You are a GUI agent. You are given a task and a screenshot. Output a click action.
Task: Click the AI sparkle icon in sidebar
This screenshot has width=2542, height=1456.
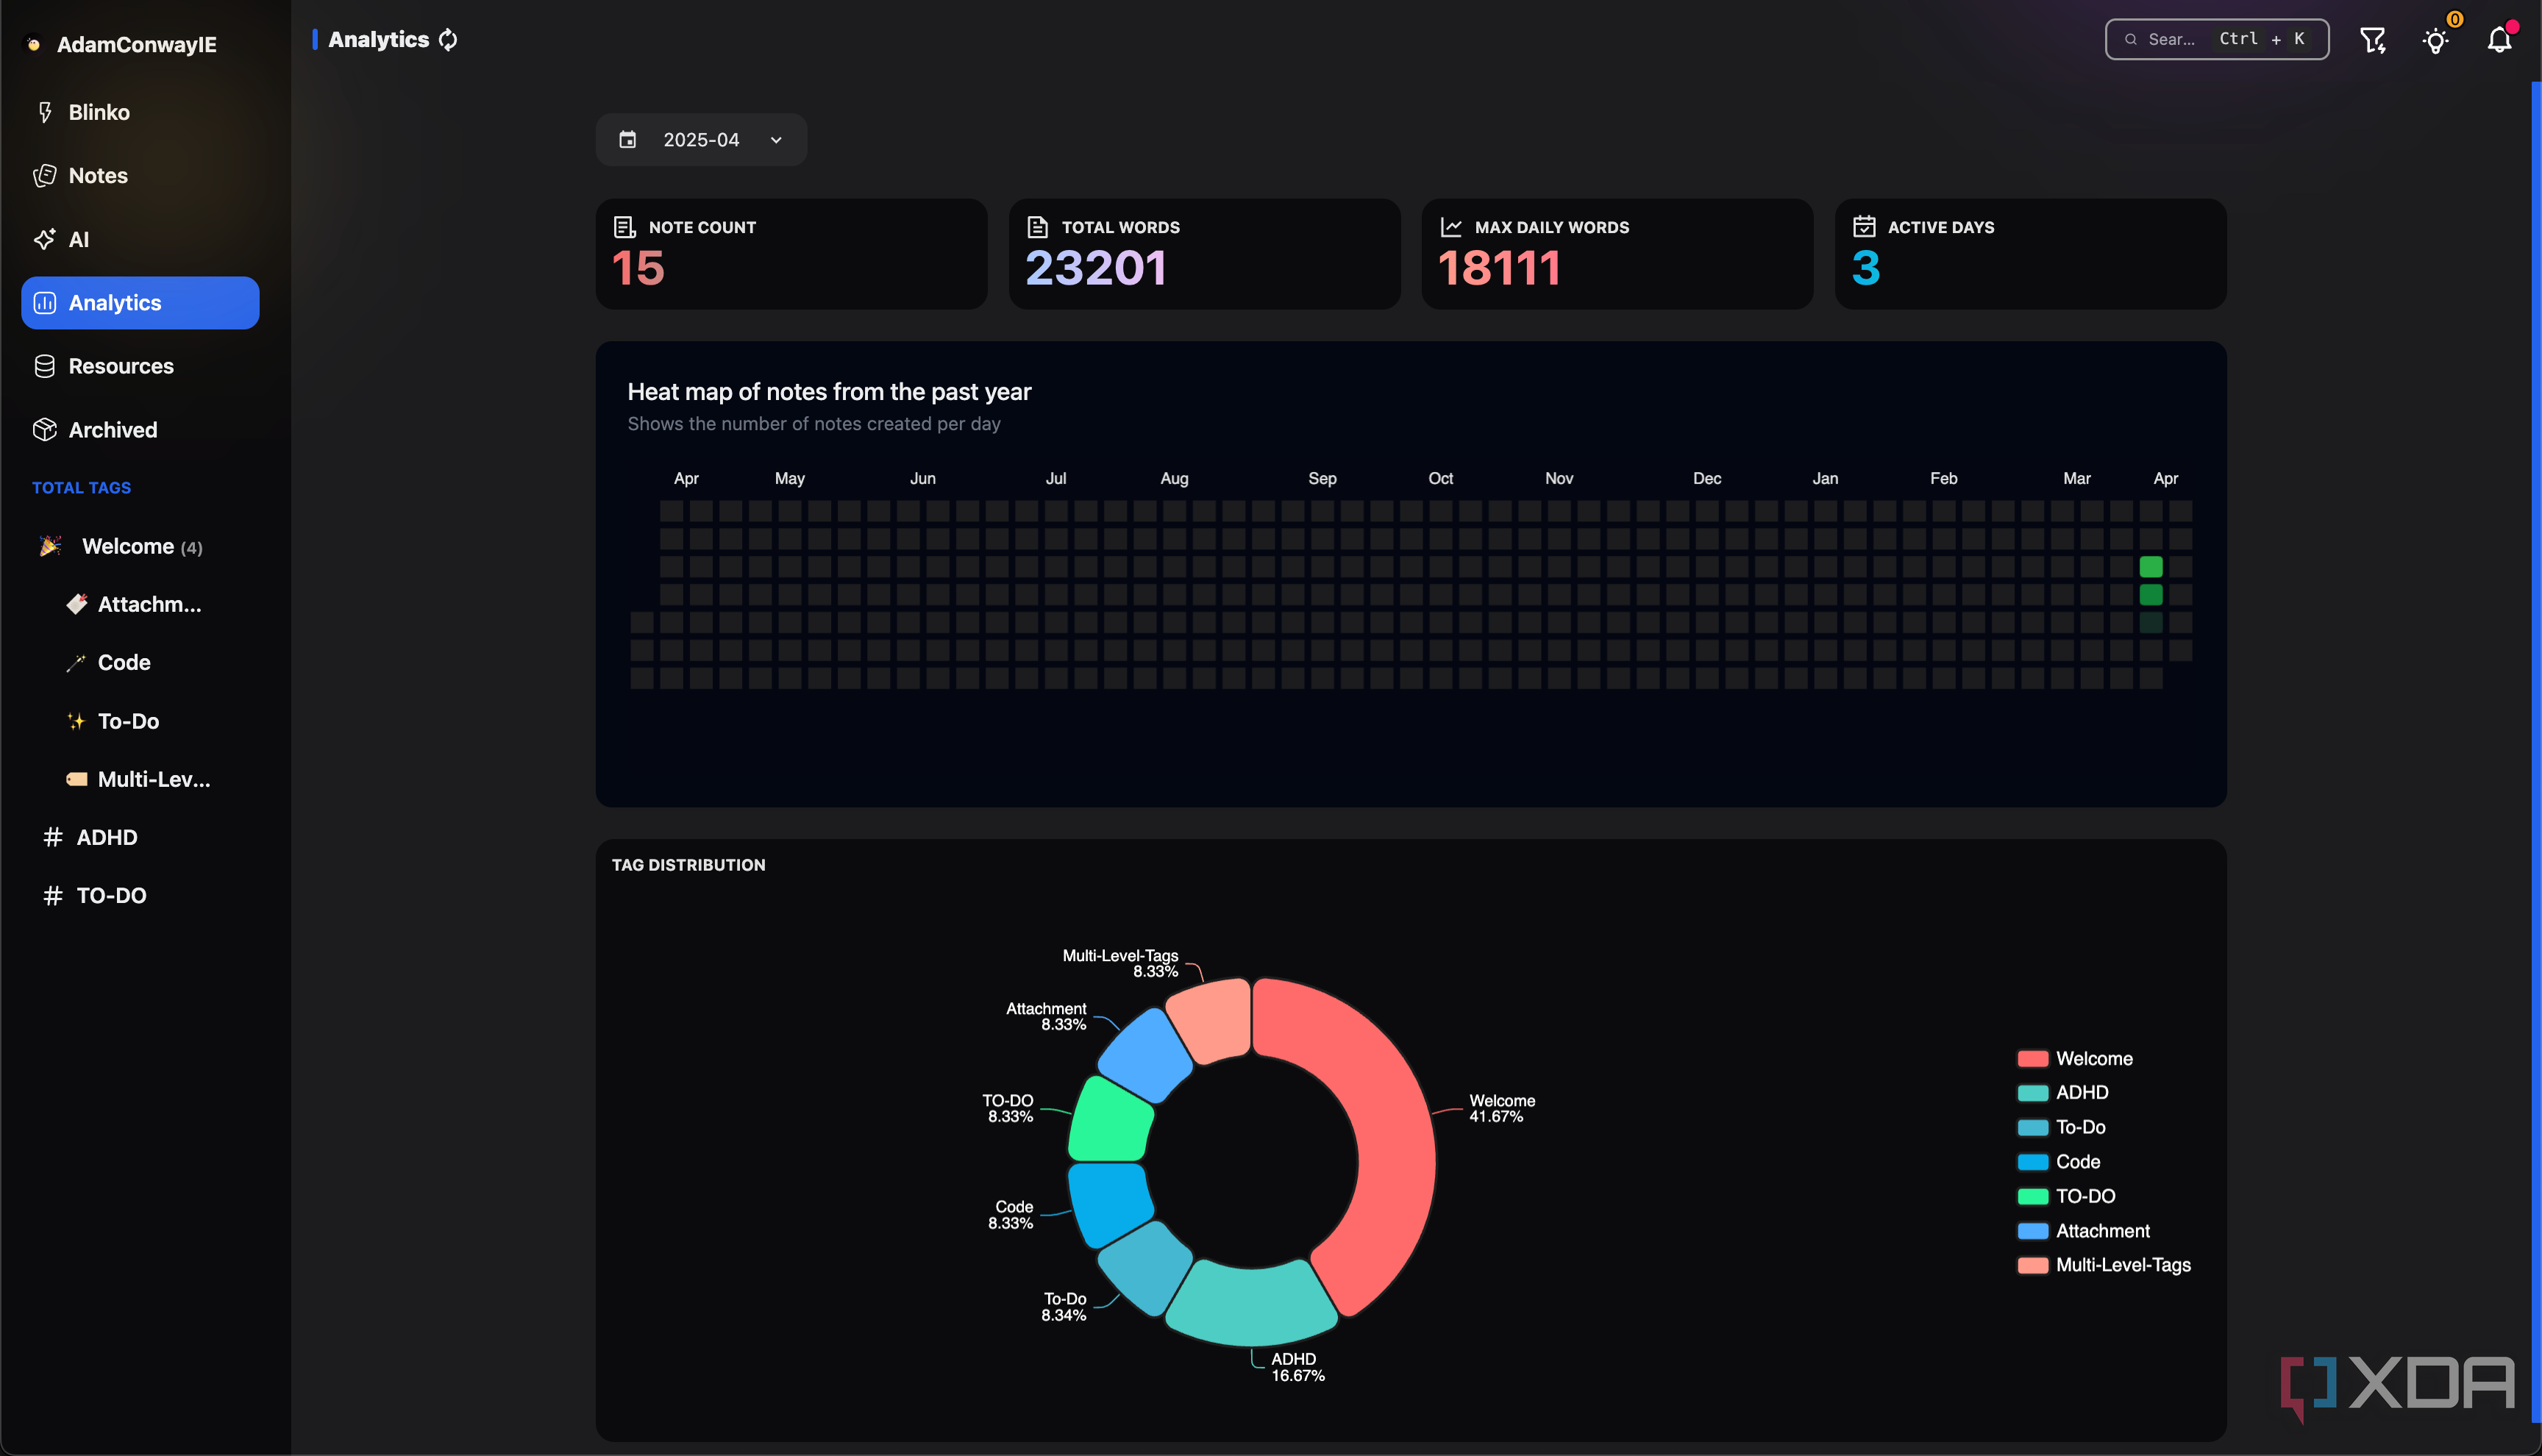[x=45, y=239]
